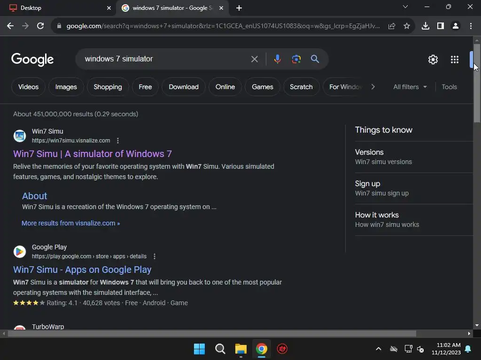Image resolution: width=481 pixels, height=360 pixels.
Task: Open Windows taskbar search
Action: pos(220,349)
